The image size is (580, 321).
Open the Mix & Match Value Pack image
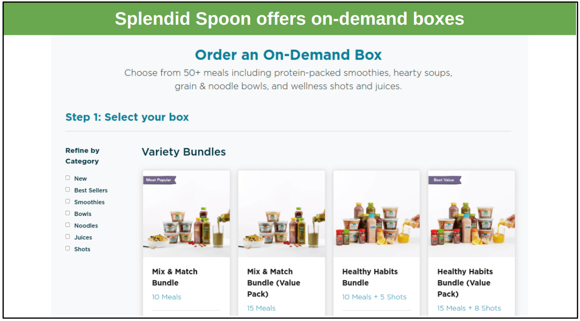281,214
